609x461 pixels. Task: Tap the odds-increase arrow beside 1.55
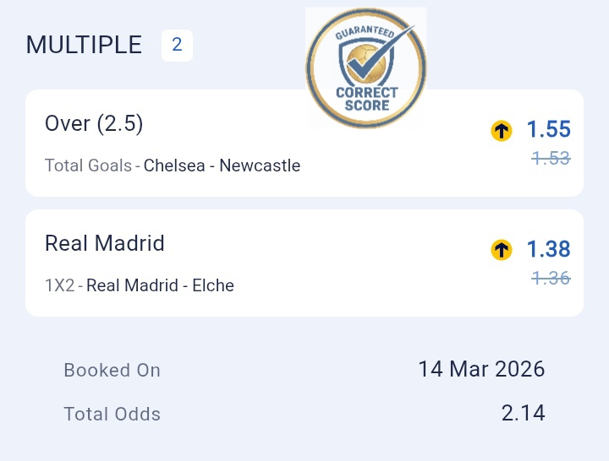[502, 130]
